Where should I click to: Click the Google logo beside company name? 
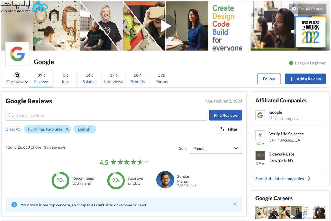click(x=17, y=54)
